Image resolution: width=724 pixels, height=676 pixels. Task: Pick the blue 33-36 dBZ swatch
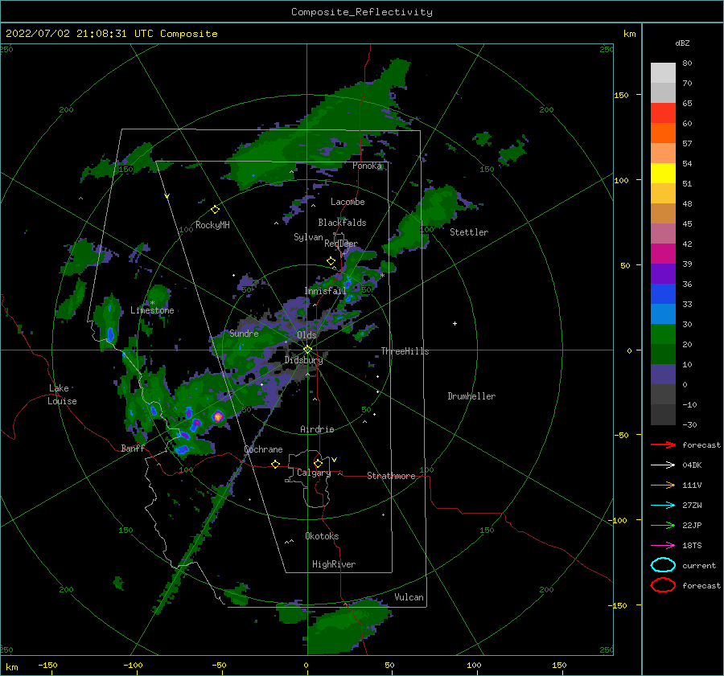pos(663,293)
